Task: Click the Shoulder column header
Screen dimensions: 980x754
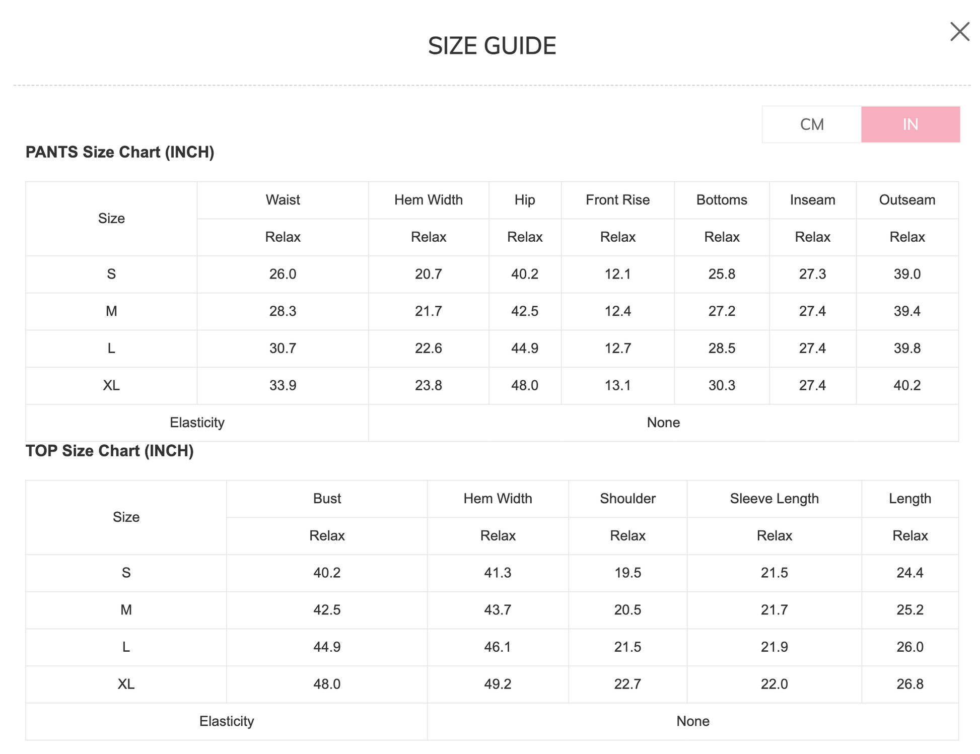Action: [627, 499]
